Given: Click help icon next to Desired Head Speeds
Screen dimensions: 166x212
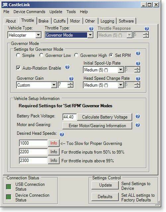Looking at the screenshot, I should coord(62,134).
